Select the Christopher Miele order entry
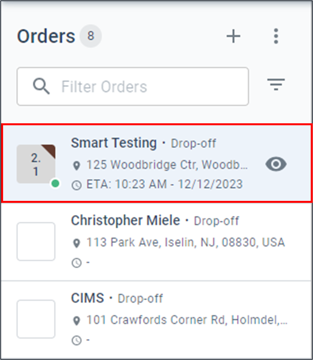This screenshot has height=360, width=313. coord(155,241)
